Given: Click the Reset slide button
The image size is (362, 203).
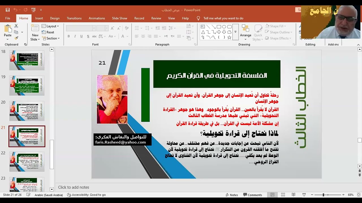Looking at the screenshot, I should pos(48,32).
